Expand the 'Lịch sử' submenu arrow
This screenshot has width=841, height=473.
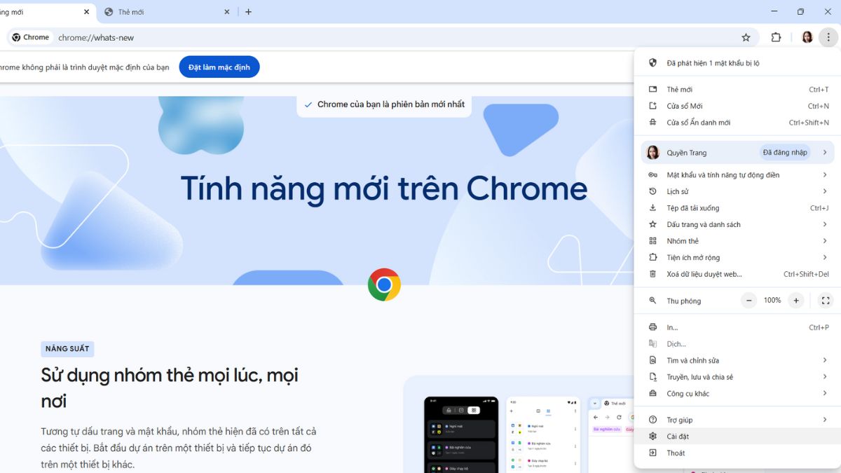click(x=825, y=191)
